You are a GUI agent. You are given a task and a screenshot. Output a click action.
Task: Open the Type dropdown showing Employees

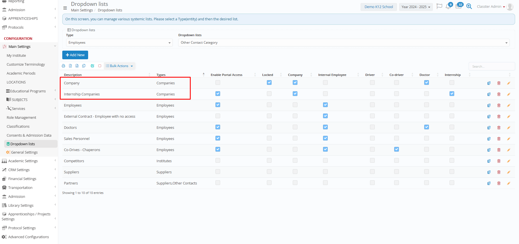pyautogui.click(x=119, y=43)
